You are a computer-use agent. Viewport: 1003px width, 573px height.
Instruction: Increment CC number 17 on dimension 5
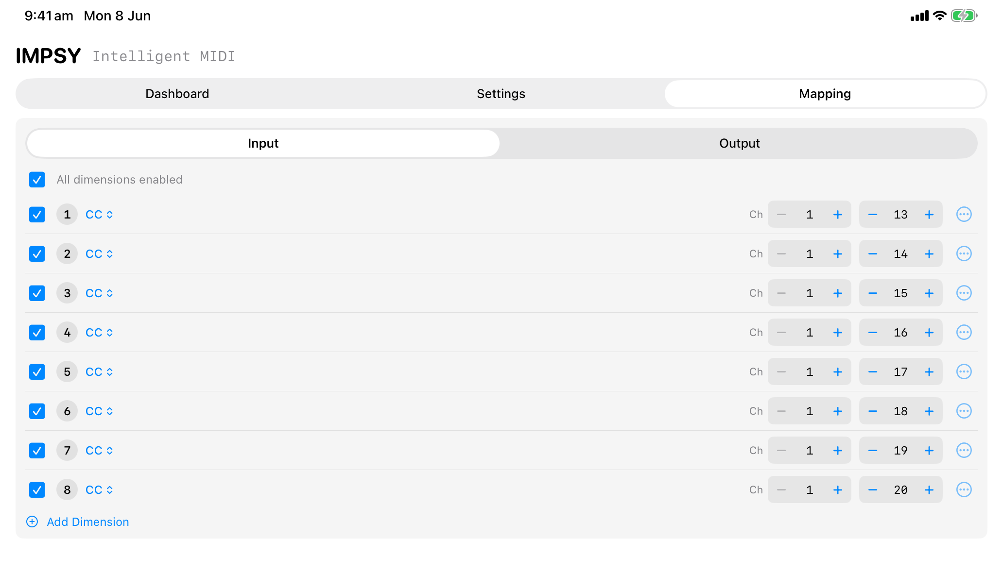click(929, 371)
